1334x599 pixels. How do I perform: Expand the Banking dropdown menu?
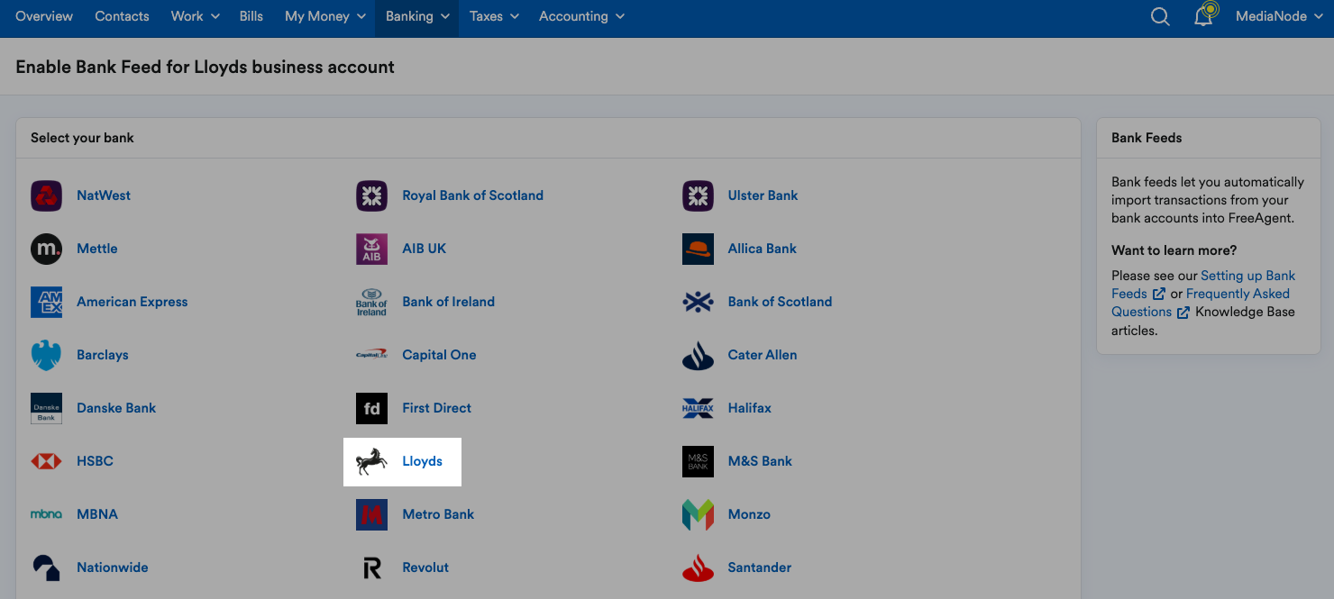click(x=417, y=16)
